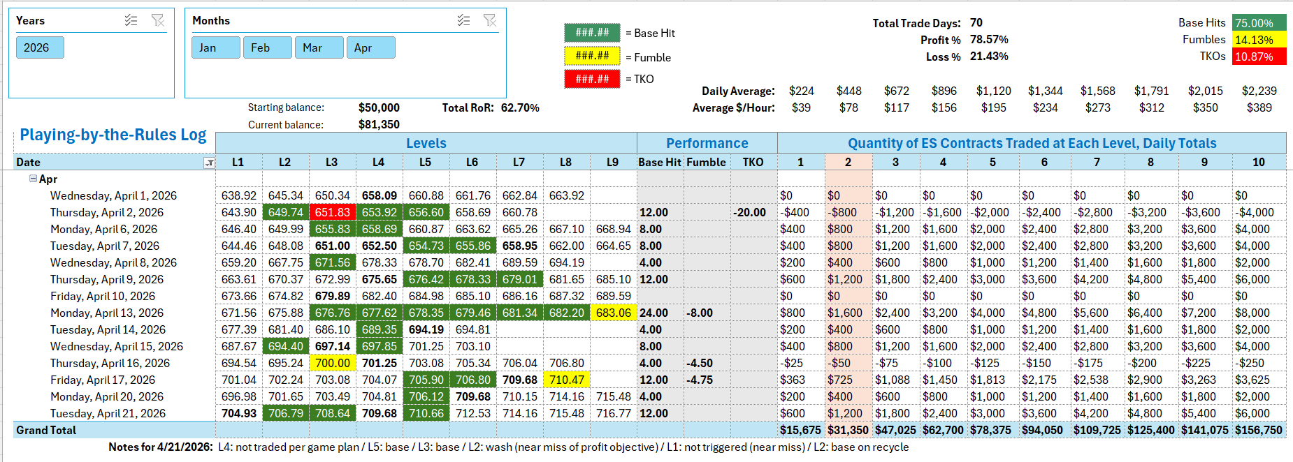
Task: Click the TKO column header
Action: pyautogui.click(x=753, y=162)
